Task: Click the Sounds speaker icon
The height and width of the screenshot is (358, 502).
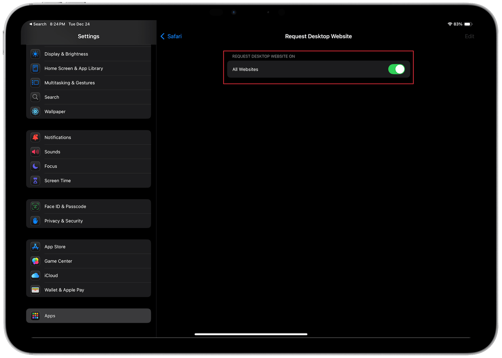Action: tap(35, 152)
